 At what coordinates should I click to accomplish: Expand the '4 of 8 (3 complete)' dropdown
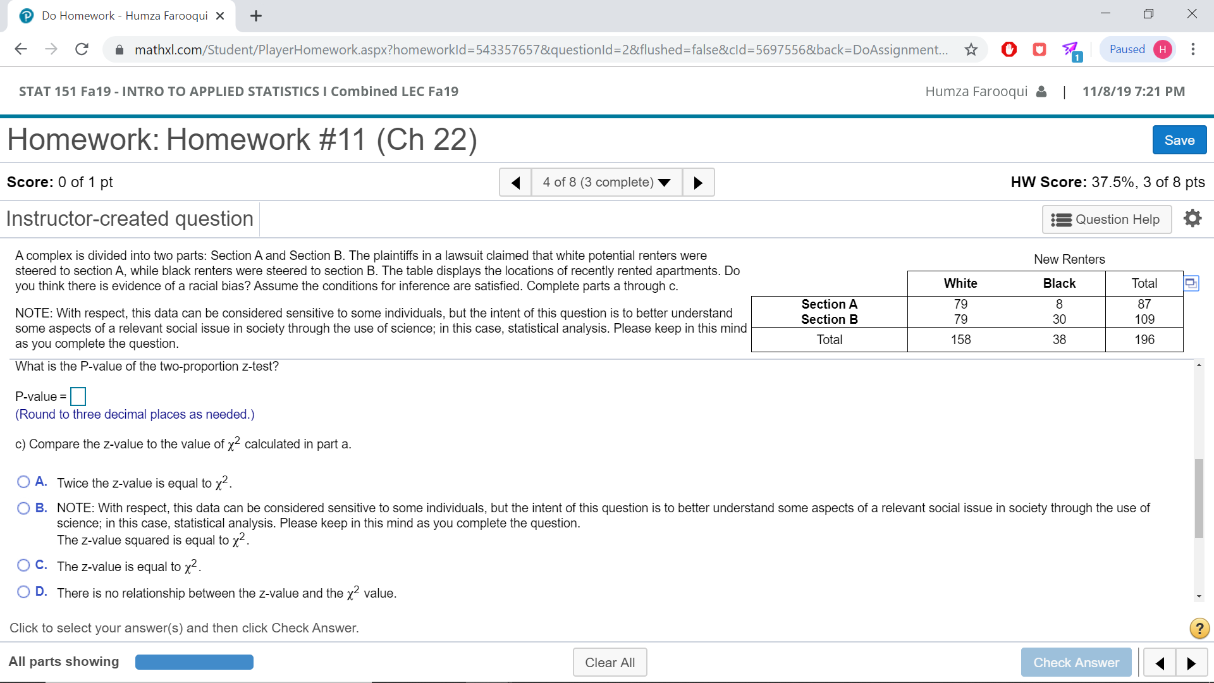[606, 183]
